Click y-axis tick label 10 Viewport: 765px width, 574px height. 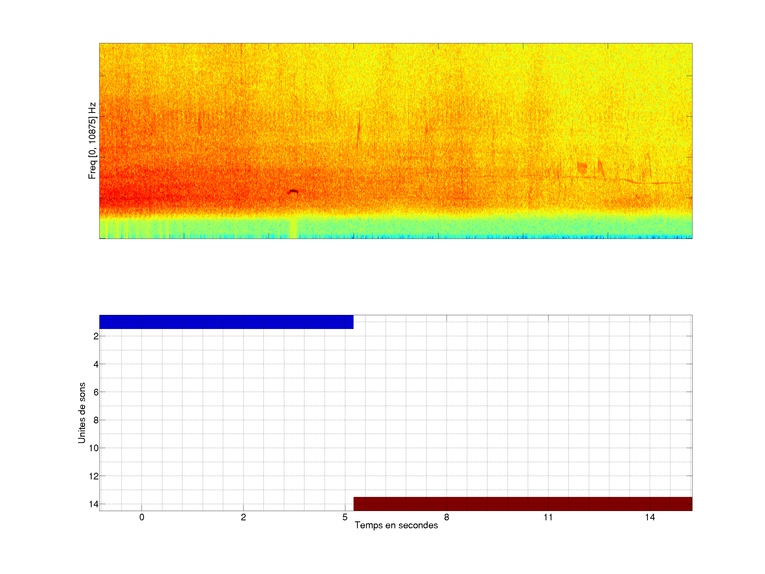click(x=94, y=448)
